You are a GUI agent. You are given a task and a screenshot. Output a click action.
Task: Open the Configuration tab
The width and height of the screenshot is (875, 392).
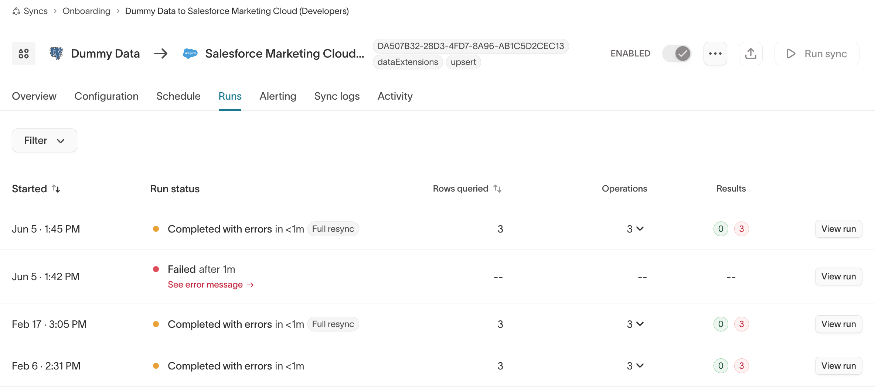coord(106,96)
